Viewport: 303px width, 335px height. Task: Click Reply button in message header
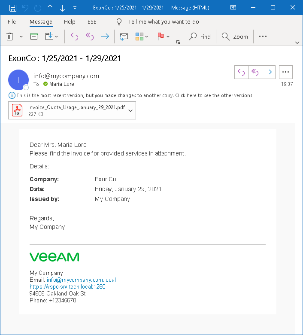(241, 72)
